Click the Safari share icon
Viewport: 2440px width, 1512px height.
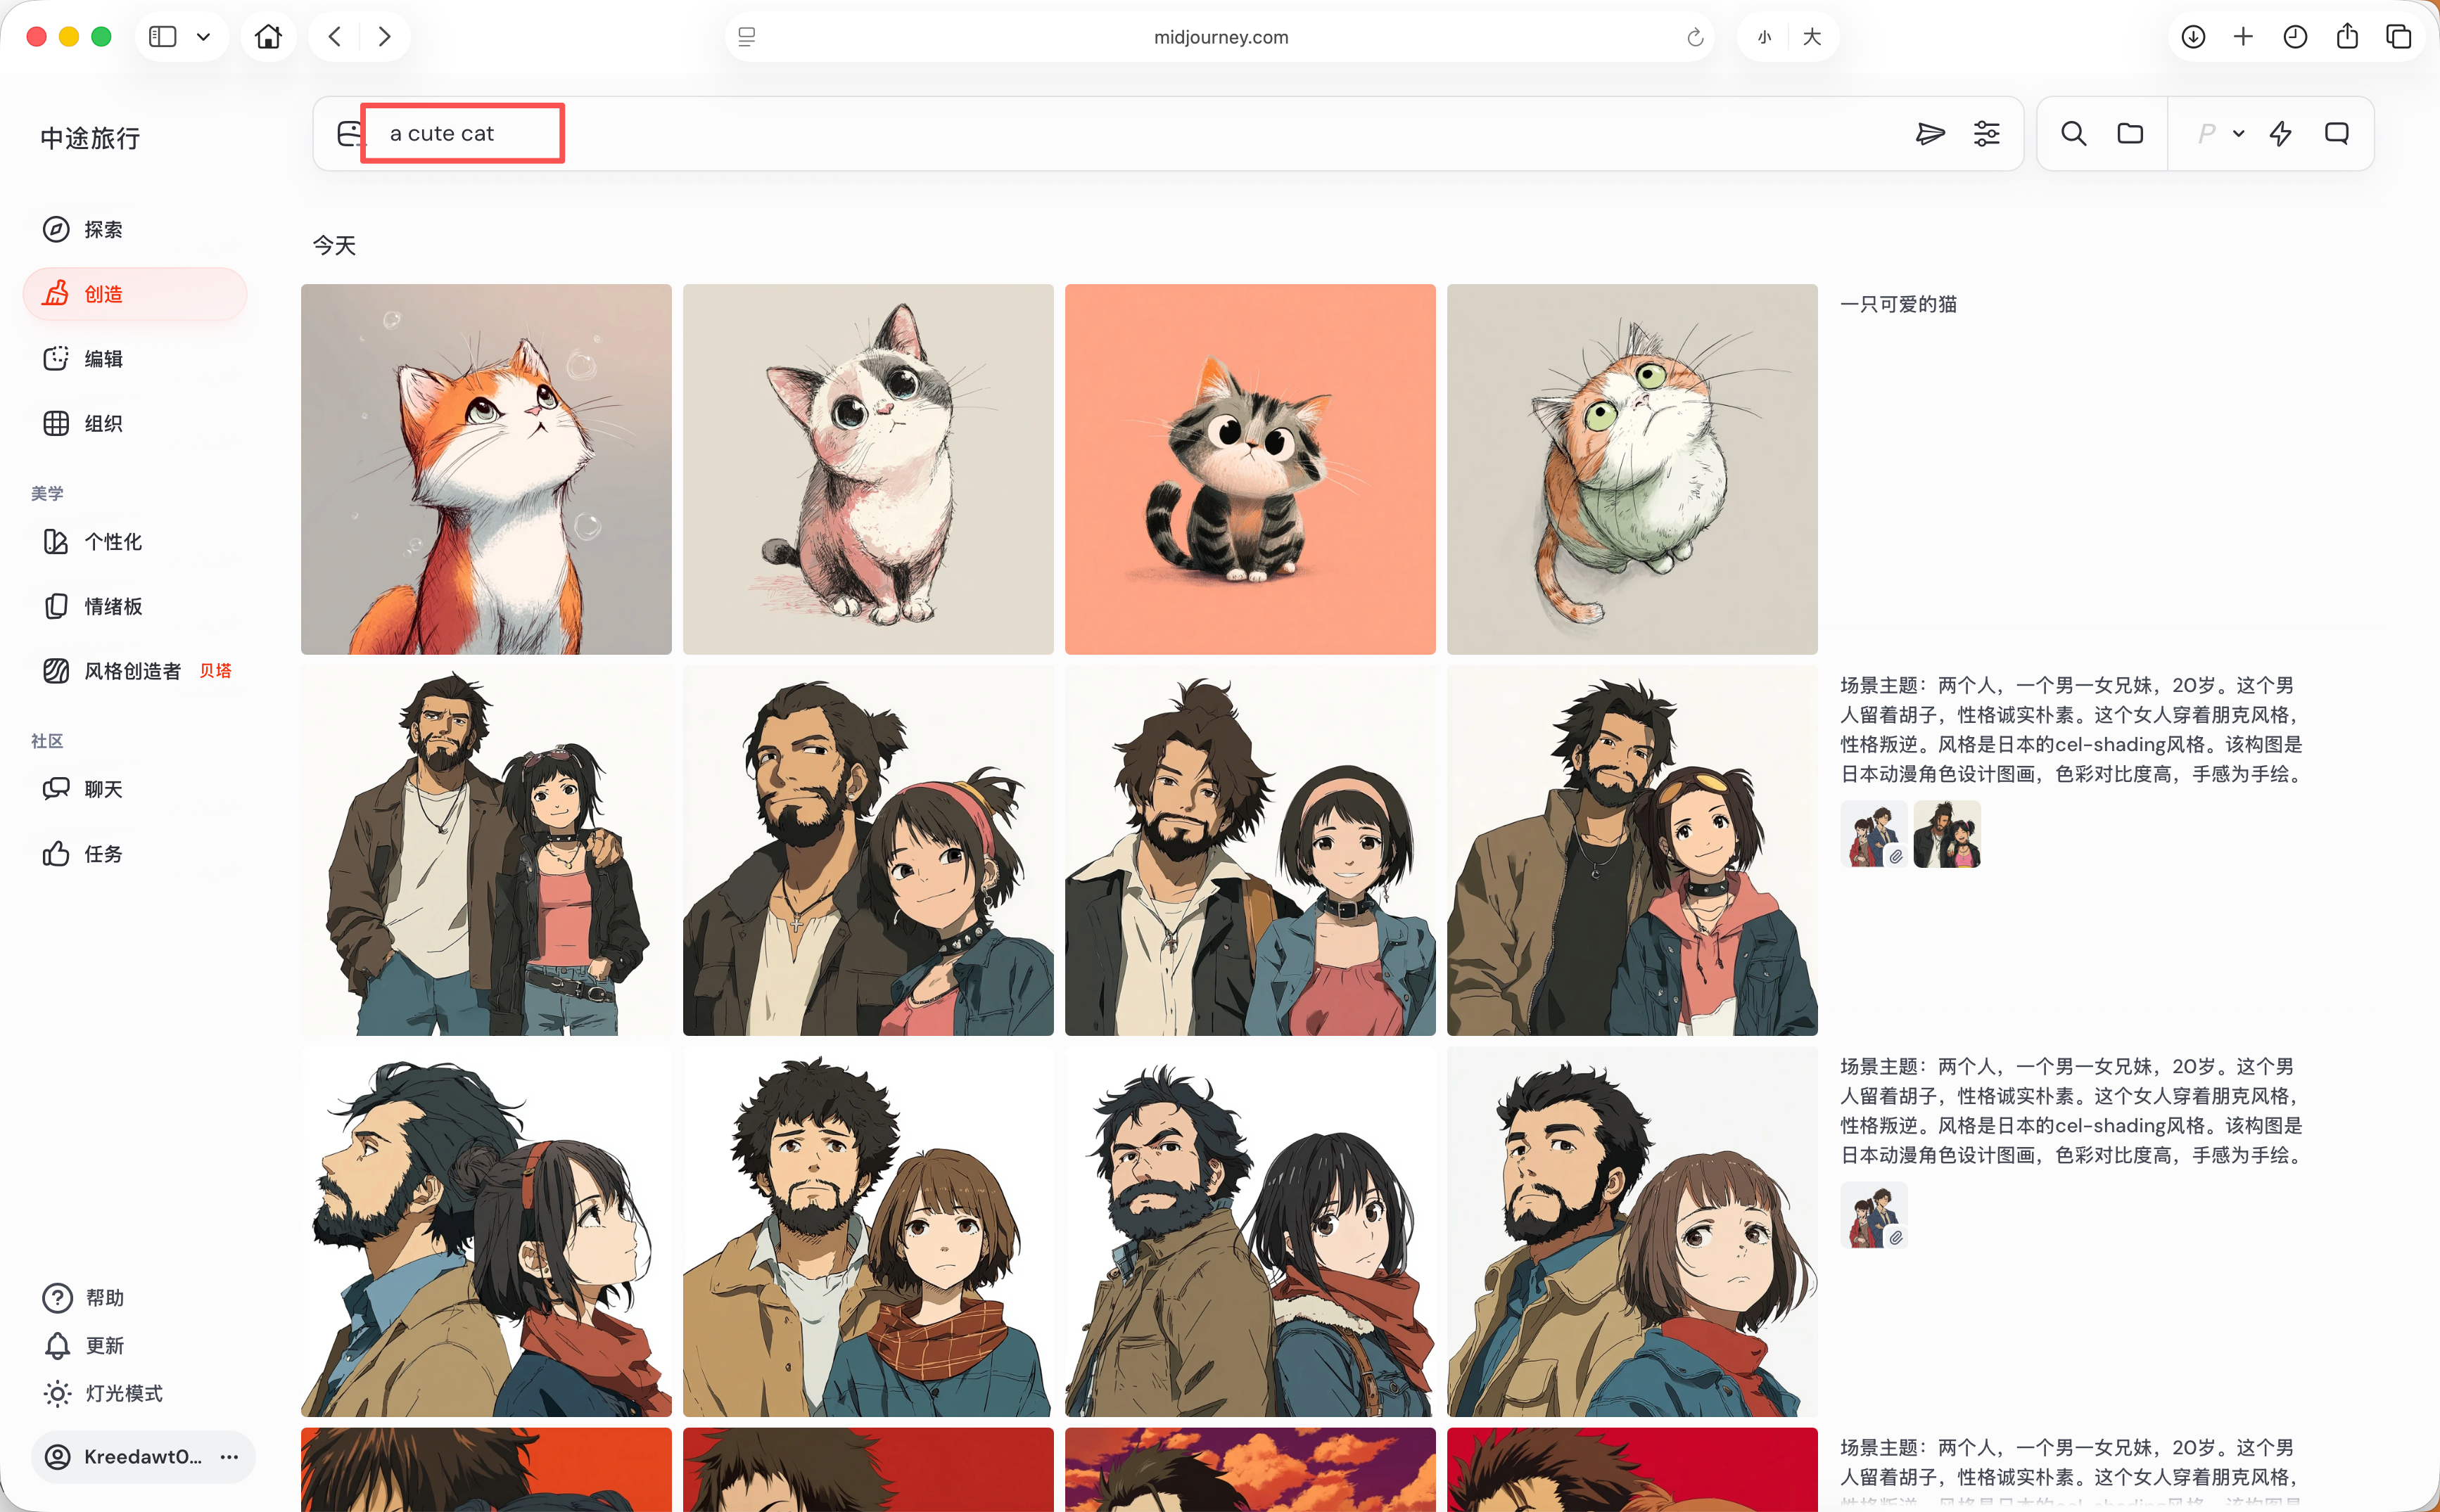click(x=2347, y=37)
